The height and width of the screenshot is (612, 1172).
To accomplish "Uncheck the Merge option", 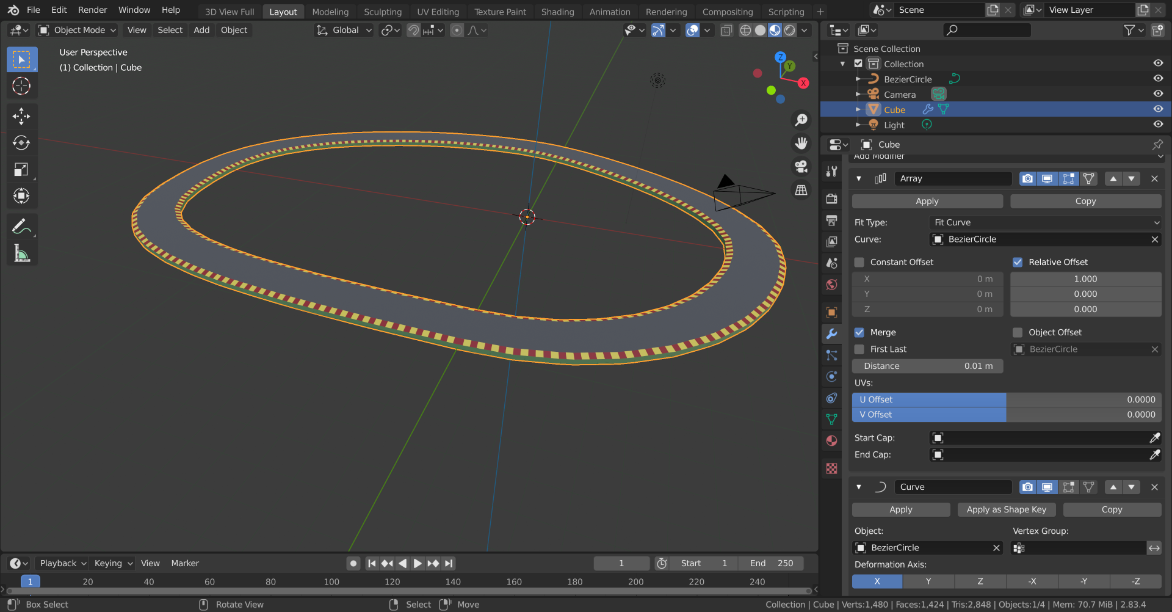I will pyautogui.click(x=859, y=332).
